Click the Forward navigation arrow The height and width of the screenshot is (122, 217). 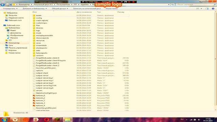coord(7,4)
